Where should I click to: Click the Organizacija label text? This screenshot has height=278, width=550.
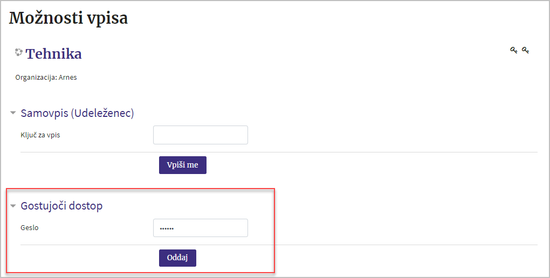[x=36, y=78]
